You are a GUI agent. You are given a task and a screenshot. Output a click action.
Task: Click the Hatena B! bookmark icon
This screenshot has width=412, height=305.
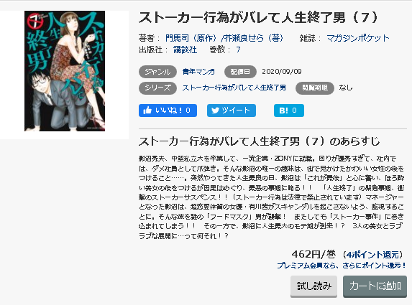284,111
